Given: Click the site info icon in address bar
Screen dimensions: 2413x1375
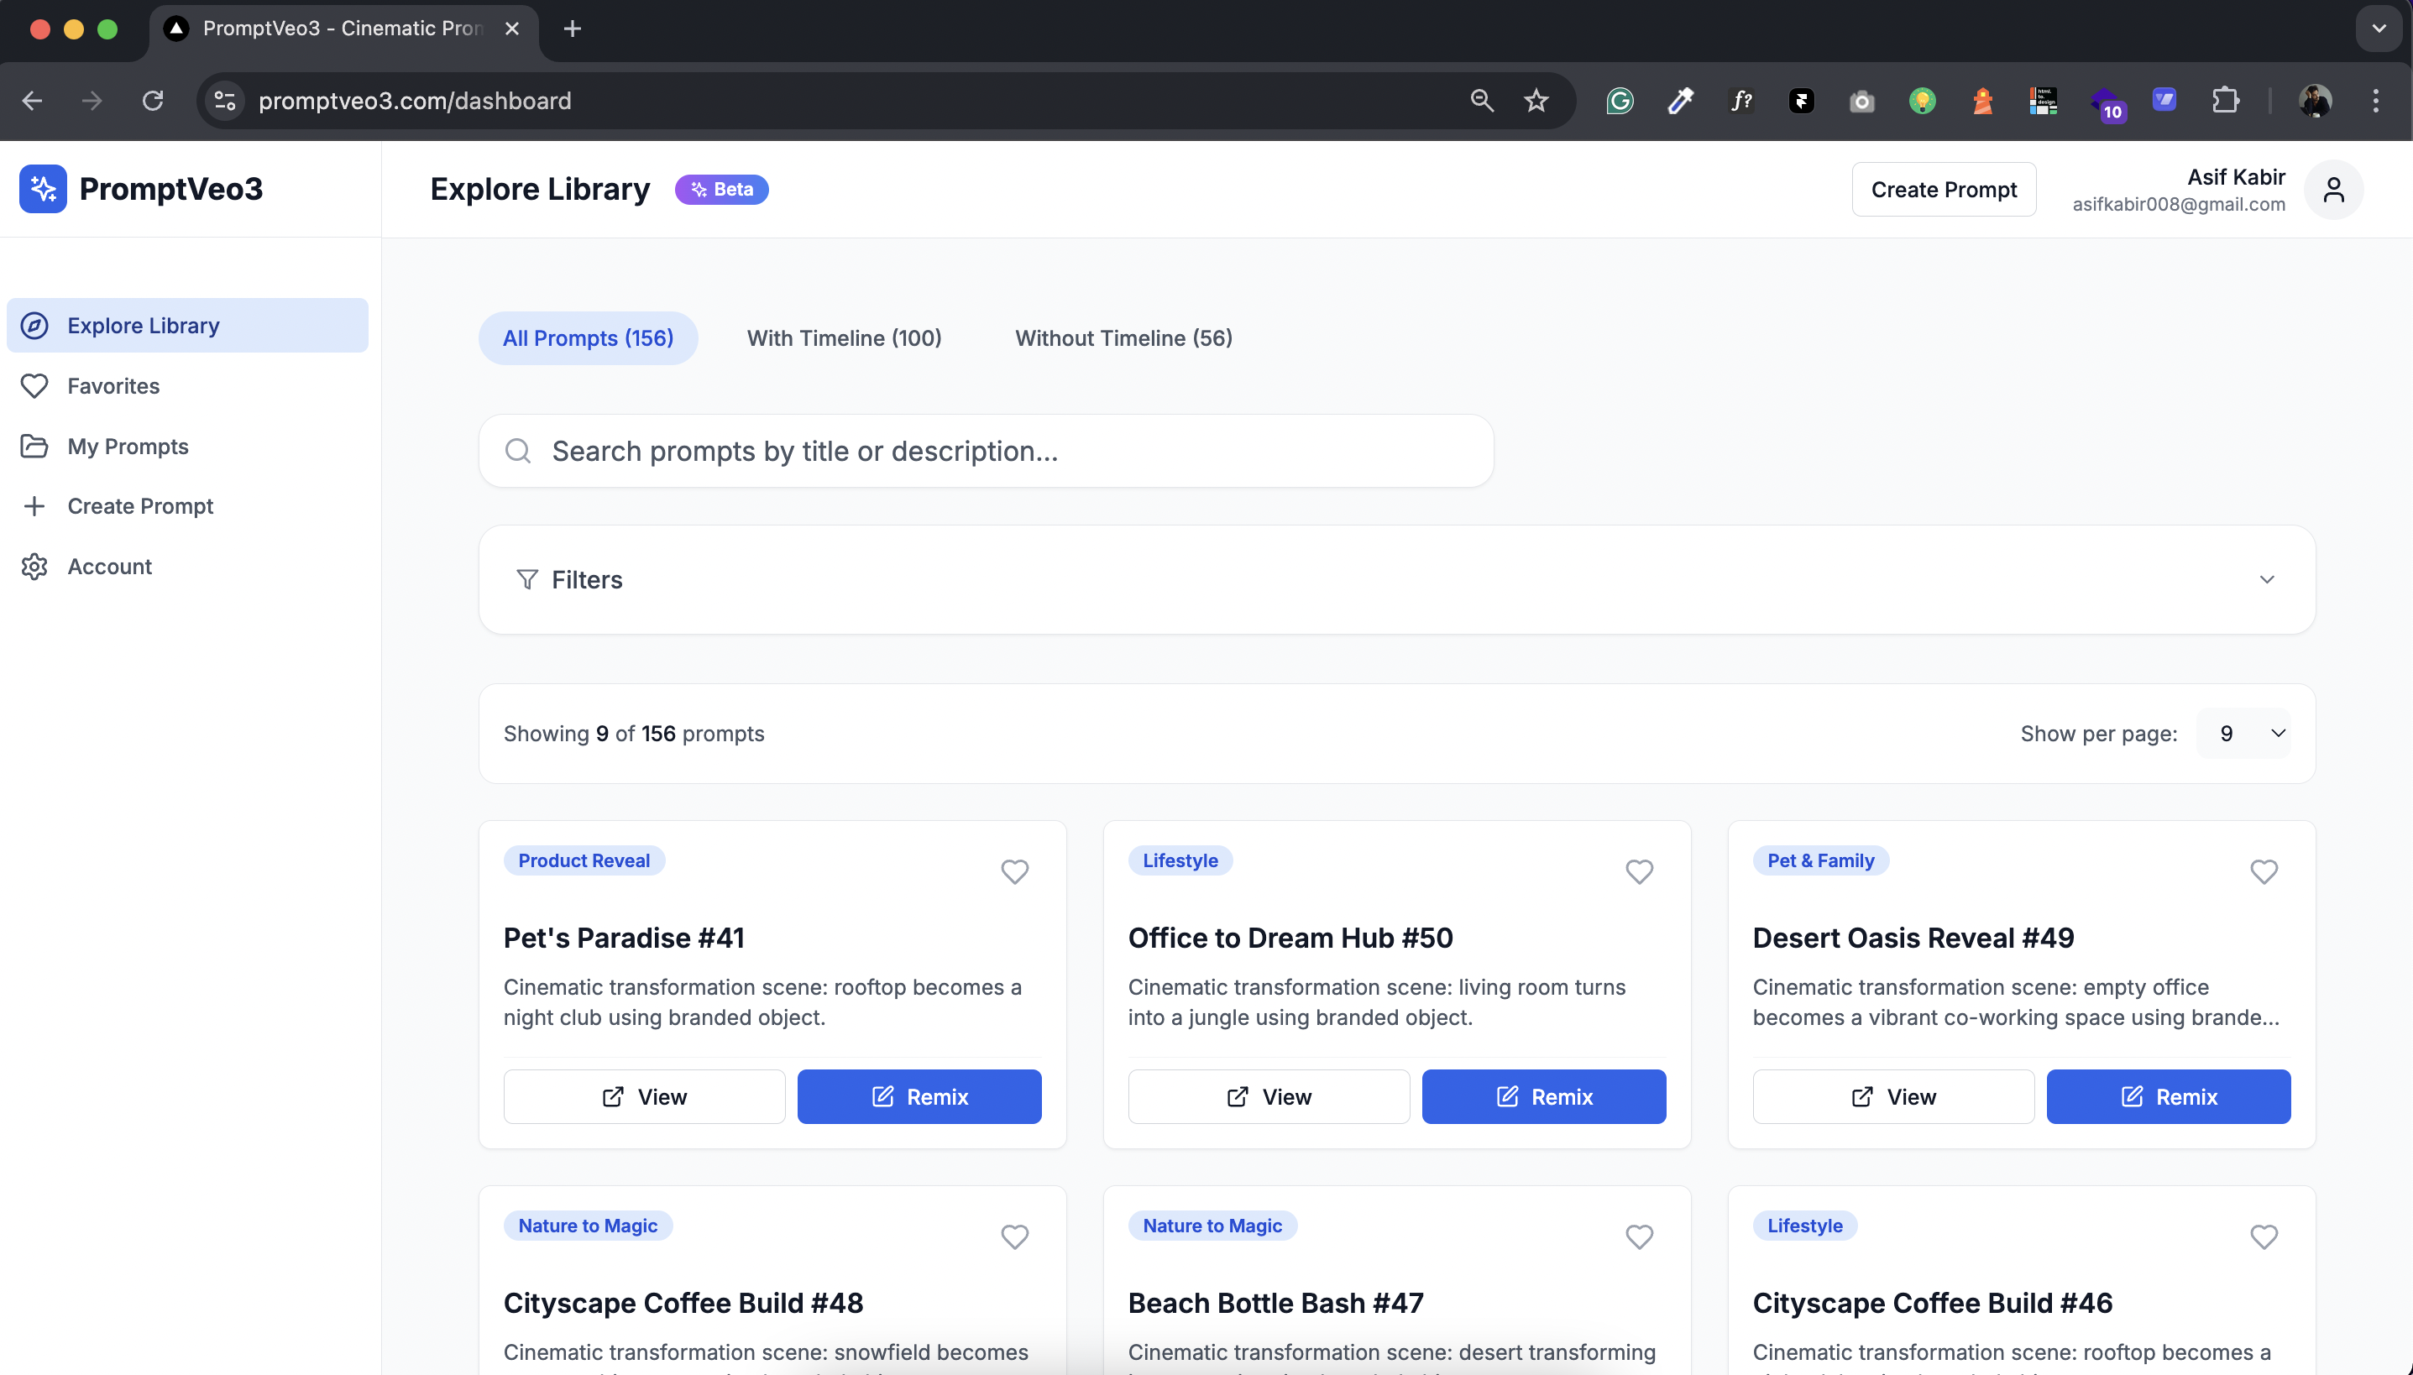Looking at the screenshot, I should (x=225, y=100).
